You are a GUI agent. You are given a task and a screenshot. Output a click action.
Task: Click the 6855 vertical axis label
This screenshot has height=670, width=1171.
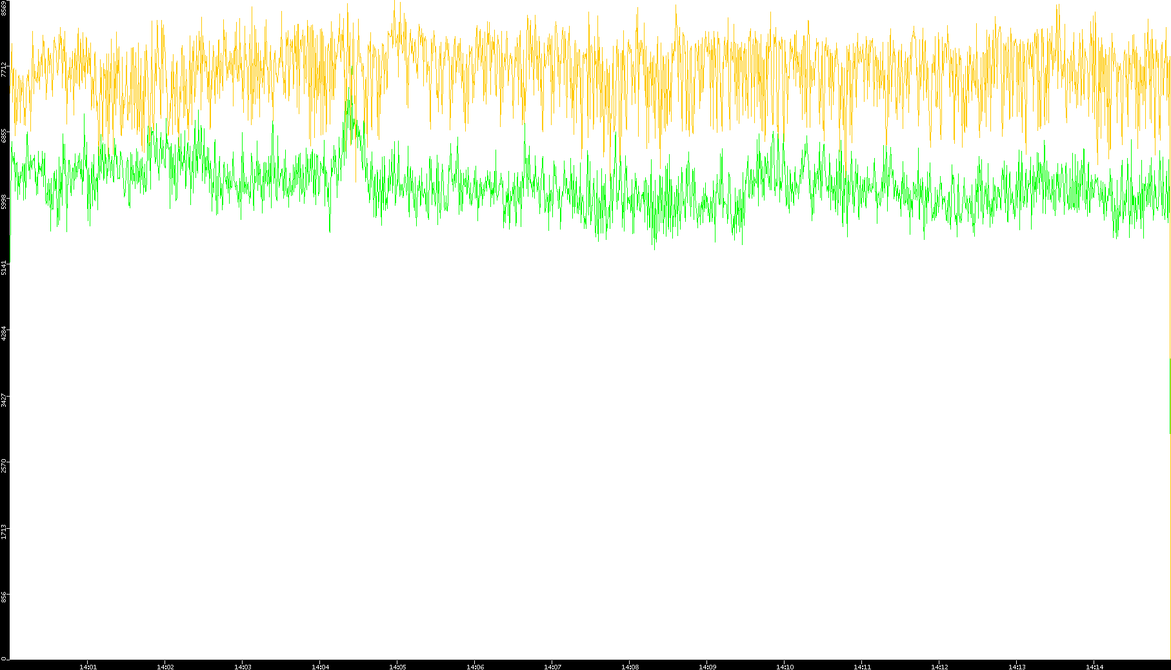(x=5, y=136)
